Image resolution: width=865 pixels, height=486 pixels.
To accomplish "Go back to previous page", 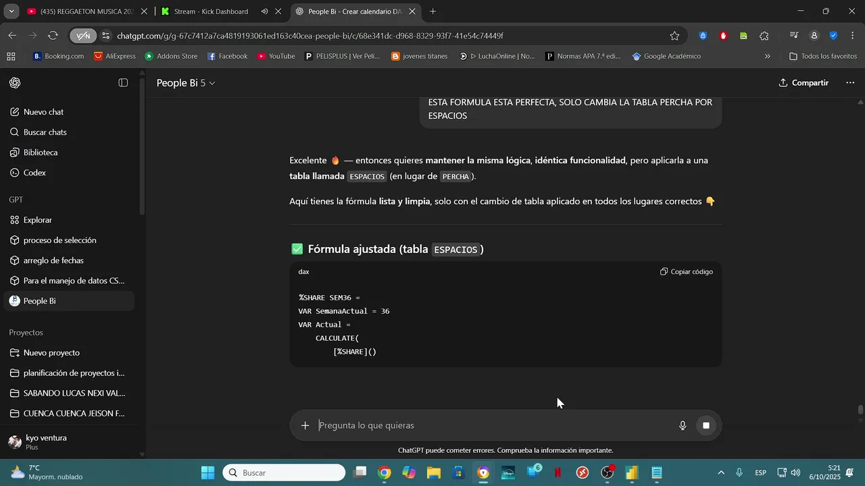I will (x=12, y=36).
